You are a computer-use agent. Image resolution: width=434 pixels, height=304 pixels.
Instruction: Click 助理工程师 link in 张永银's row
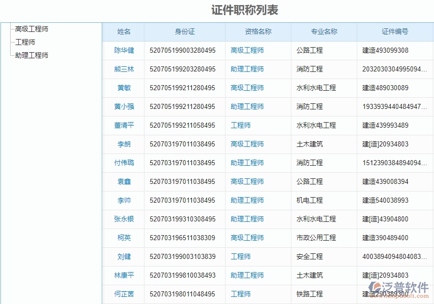tap(247, 219)
